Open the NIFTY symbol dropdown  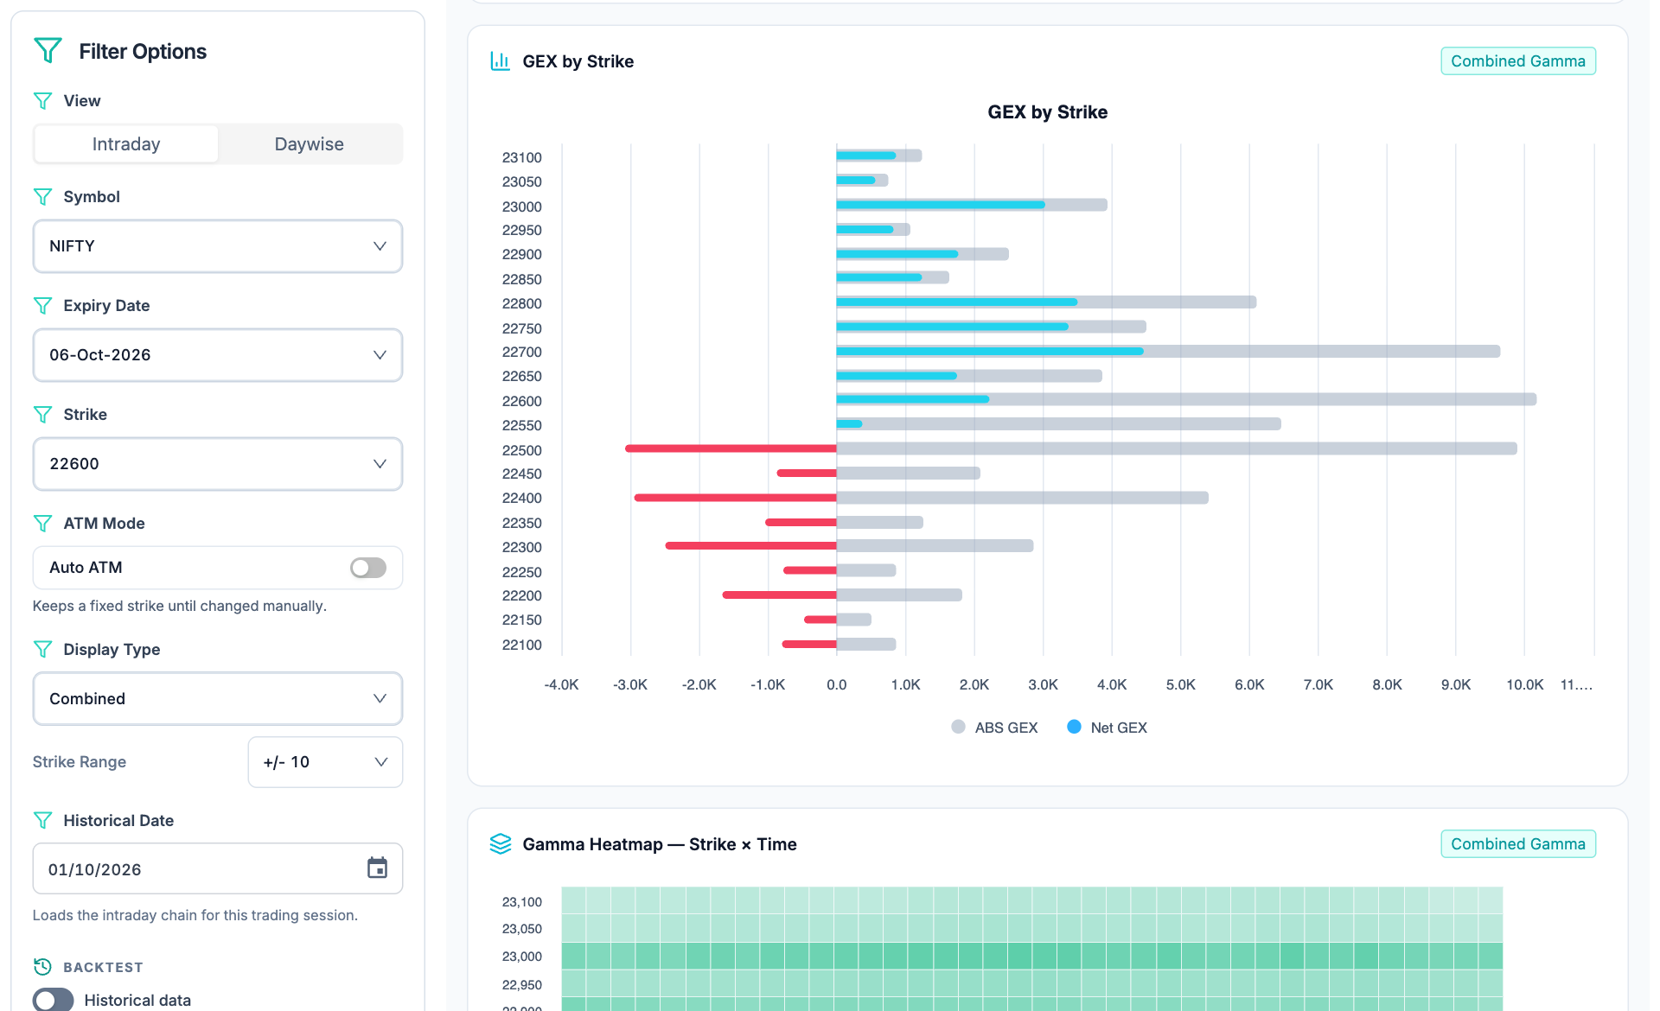tap(218, 246)
